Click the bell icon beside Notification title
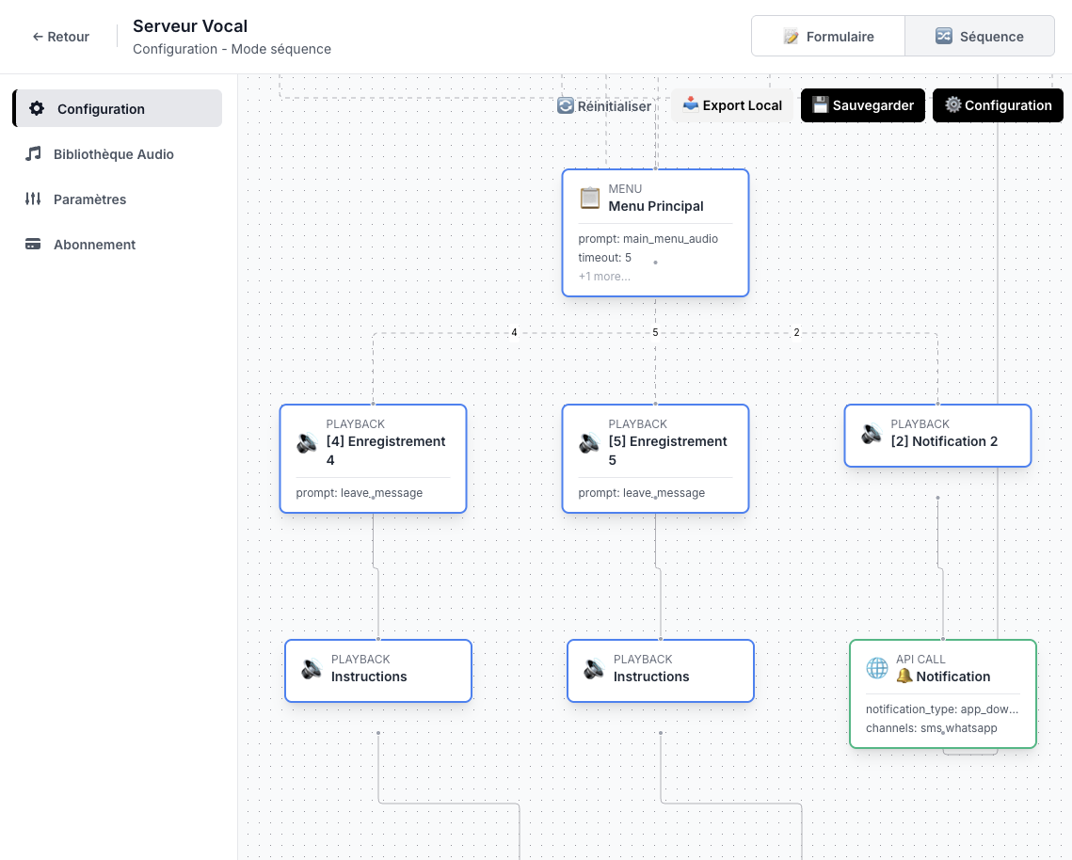Image resolution: width=1072 pixels, height=860 pixels. pyautogui.click(x=904, y=677)
